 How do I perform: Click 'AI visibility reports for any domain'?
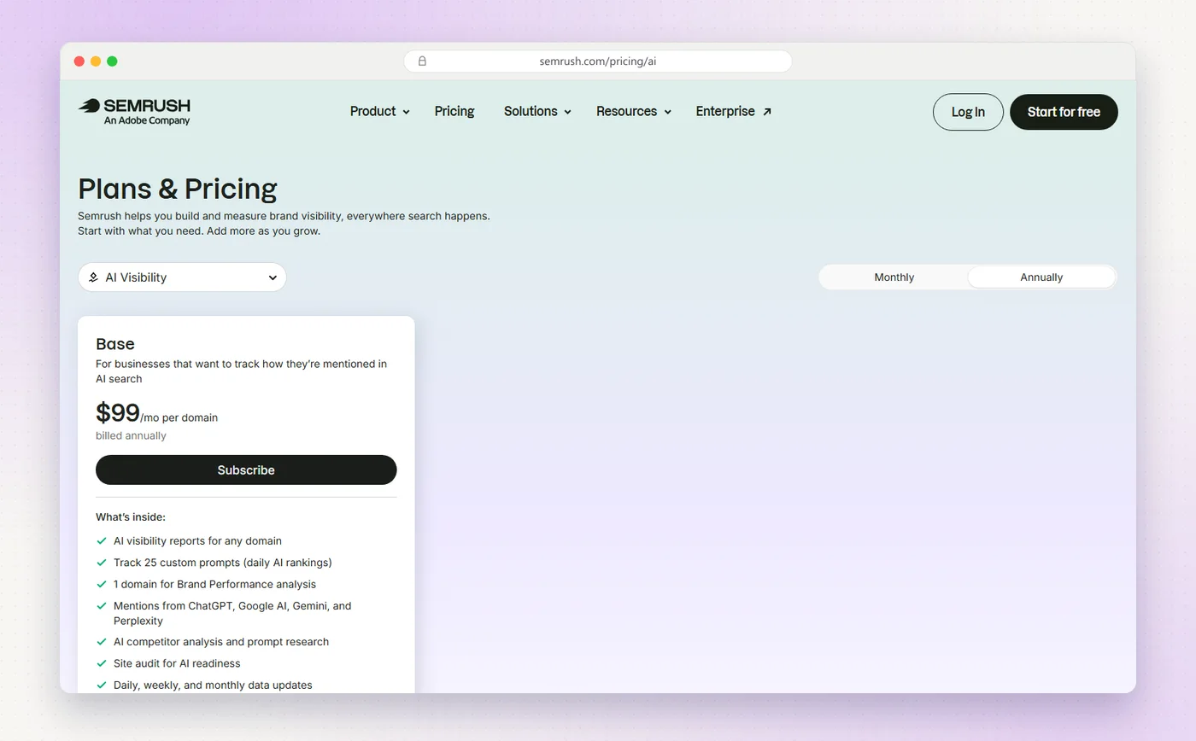pyautogui.click(x=197, y=541)
